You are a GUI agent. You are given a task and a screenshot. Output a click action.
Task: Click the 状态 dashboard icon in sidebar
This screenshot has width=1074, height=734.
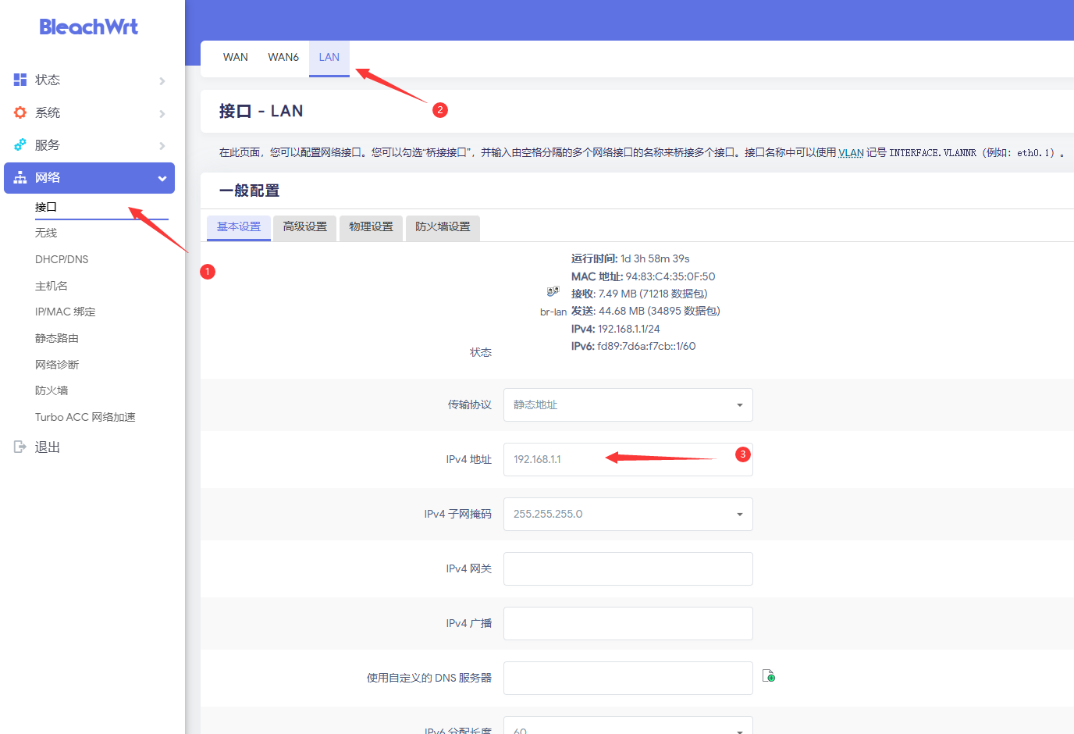[20, 80]
